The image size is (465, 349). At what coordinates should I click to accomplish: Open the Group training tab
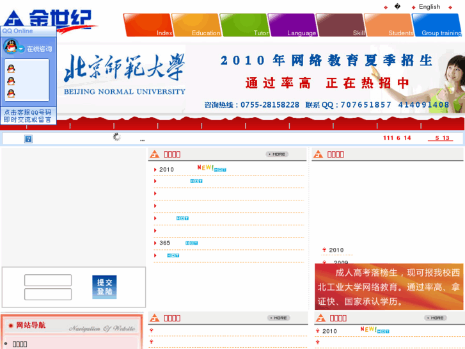(x=437, y=25)
